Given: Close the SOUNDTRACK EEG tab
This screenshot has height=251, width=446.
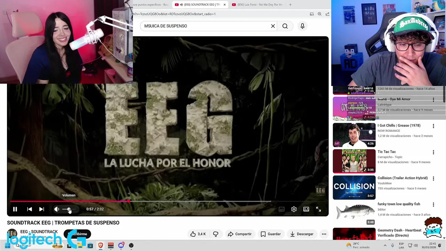Looking at the screenshot, I should pos(224,5).
